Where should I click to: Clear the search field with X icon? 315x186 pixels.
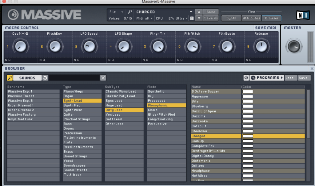pyautogui.click(x=103, y=78)
